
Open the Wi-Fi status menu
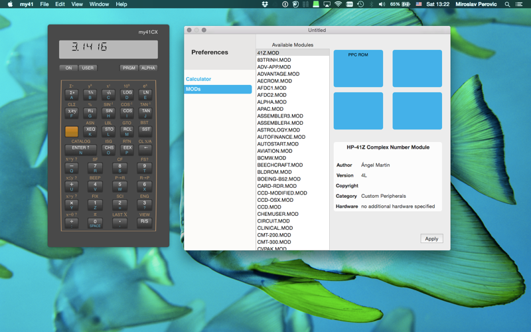pyautogui.click(x=338, y=4)
